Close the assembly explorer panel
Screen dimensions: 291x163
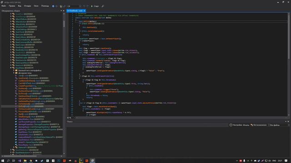64,11
